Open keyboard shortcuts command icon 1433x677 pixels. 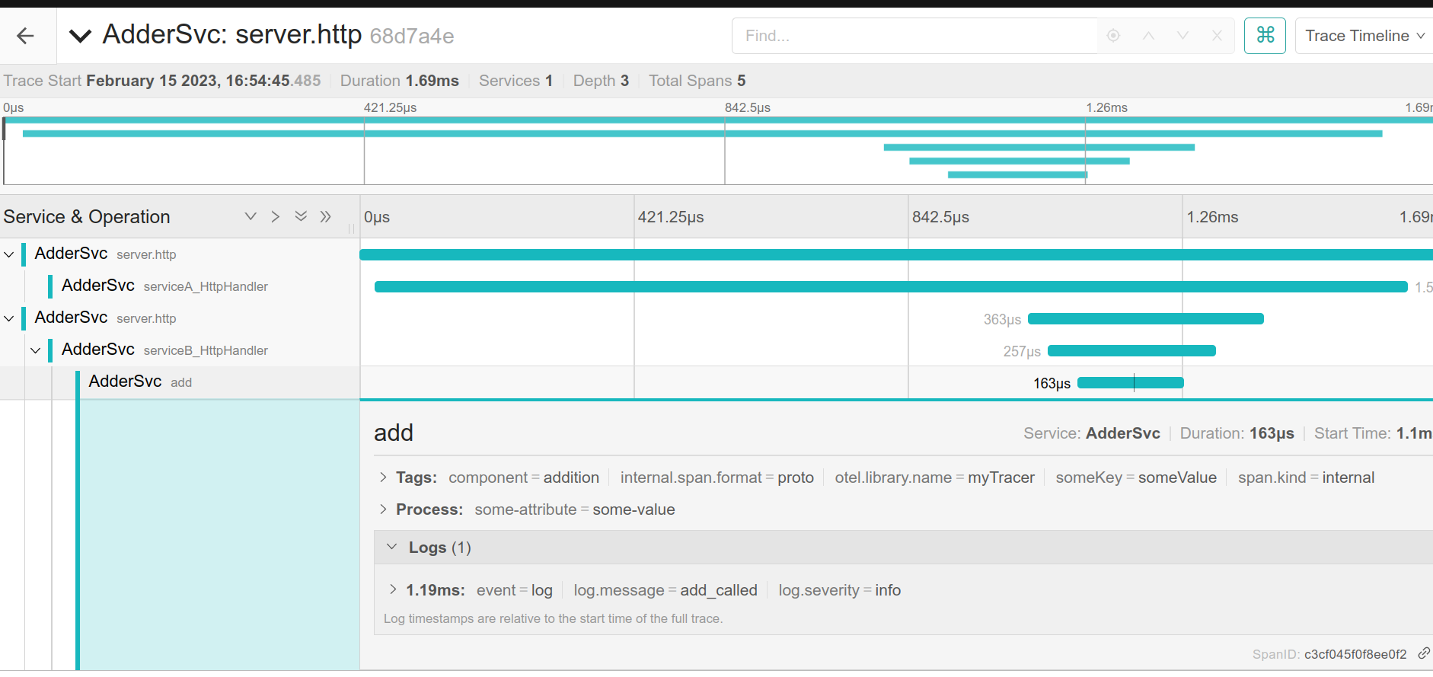(1265, 36)
